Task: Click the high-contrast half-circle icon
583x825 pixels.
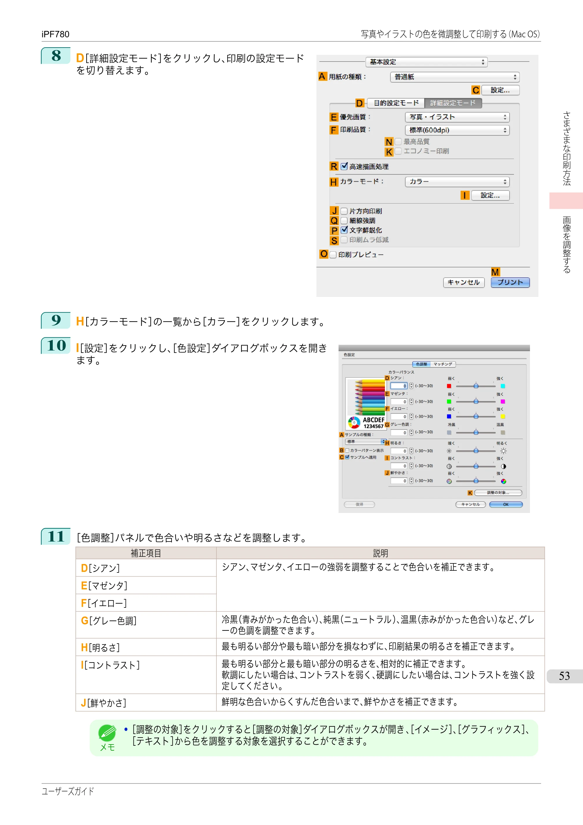Action: tap(503, 466)
